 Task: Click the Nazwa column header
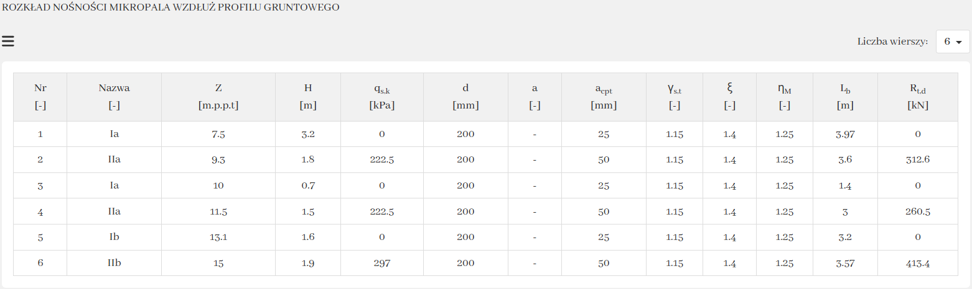coord(114,97)
